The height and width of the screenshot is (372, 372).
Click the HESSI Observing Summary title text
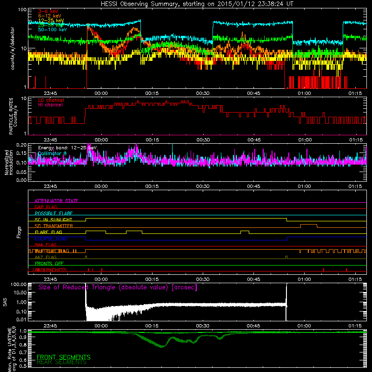click(x=197, y=4)
